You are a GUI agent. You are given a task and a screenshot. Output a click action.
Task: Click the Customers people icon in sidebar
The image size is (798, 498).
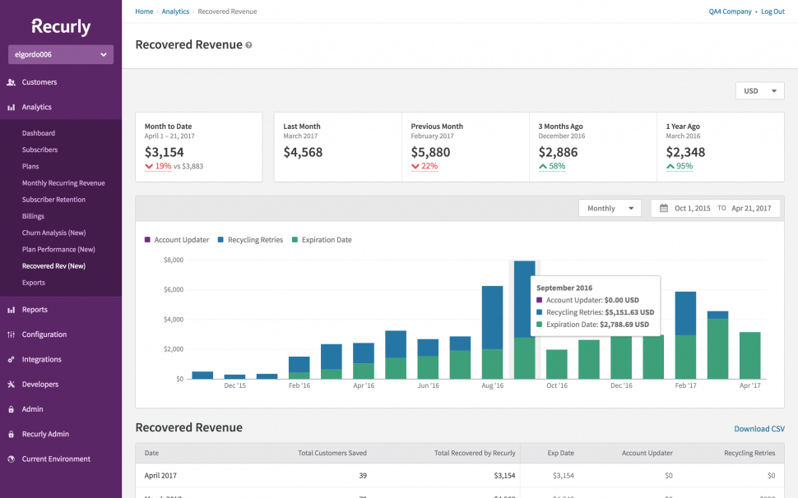click(12, 82)
